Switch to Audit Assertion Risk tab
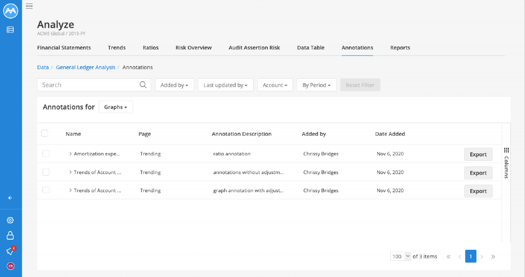 click(255, 48)
